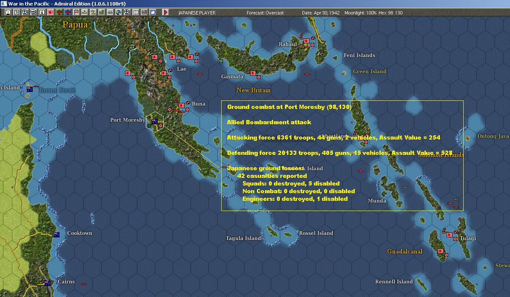510x297 pixels.
Task: Click the red plane on green toolbar icon
Action: point(59,12)
